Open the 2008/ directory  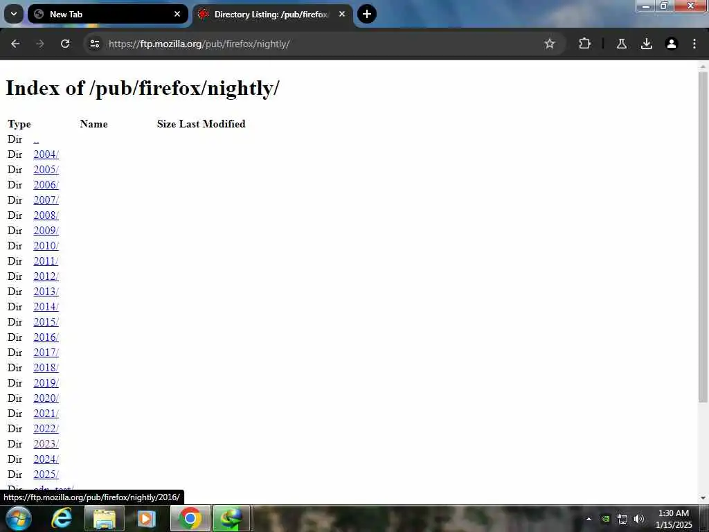pyautogui.click(x=46, y=215)
